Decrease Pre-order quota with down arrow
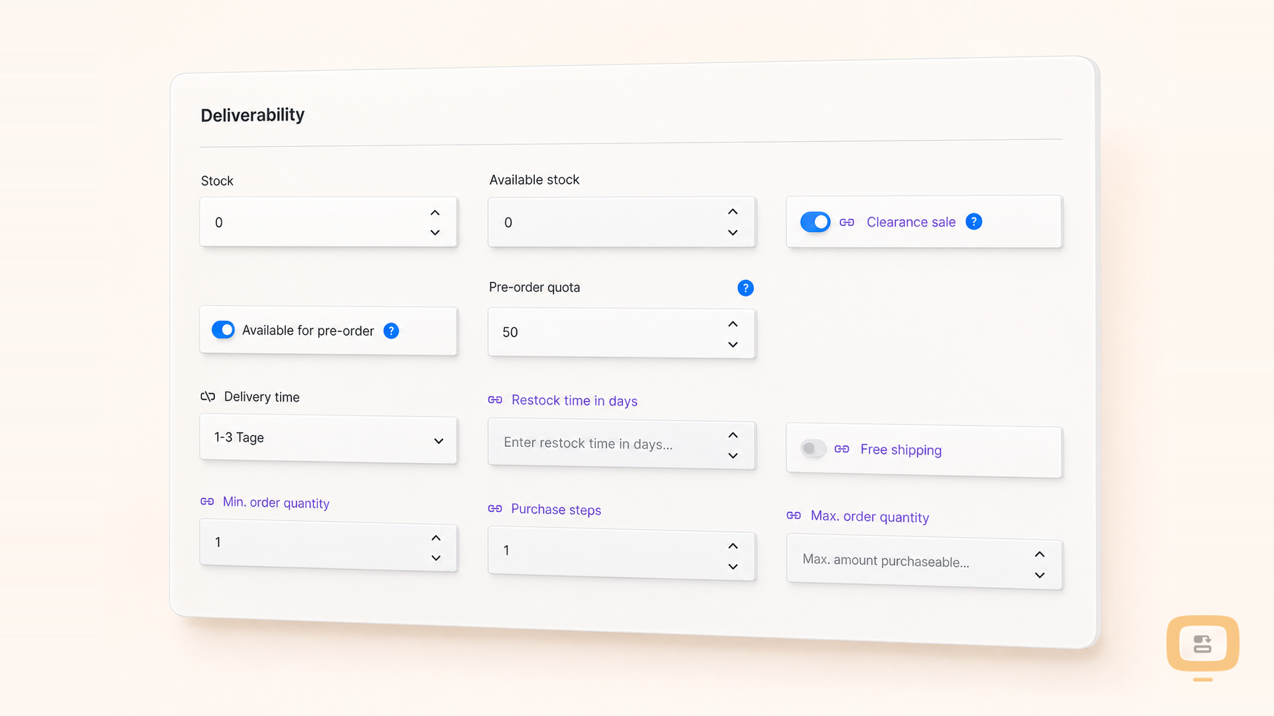1274x716 pixels. point(733,345)
